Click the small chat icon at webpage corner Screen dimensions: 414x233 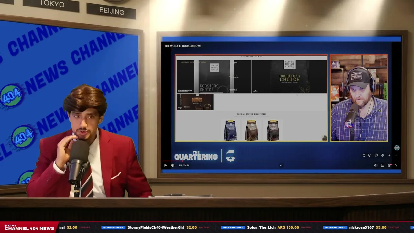[x=324, y=139]
